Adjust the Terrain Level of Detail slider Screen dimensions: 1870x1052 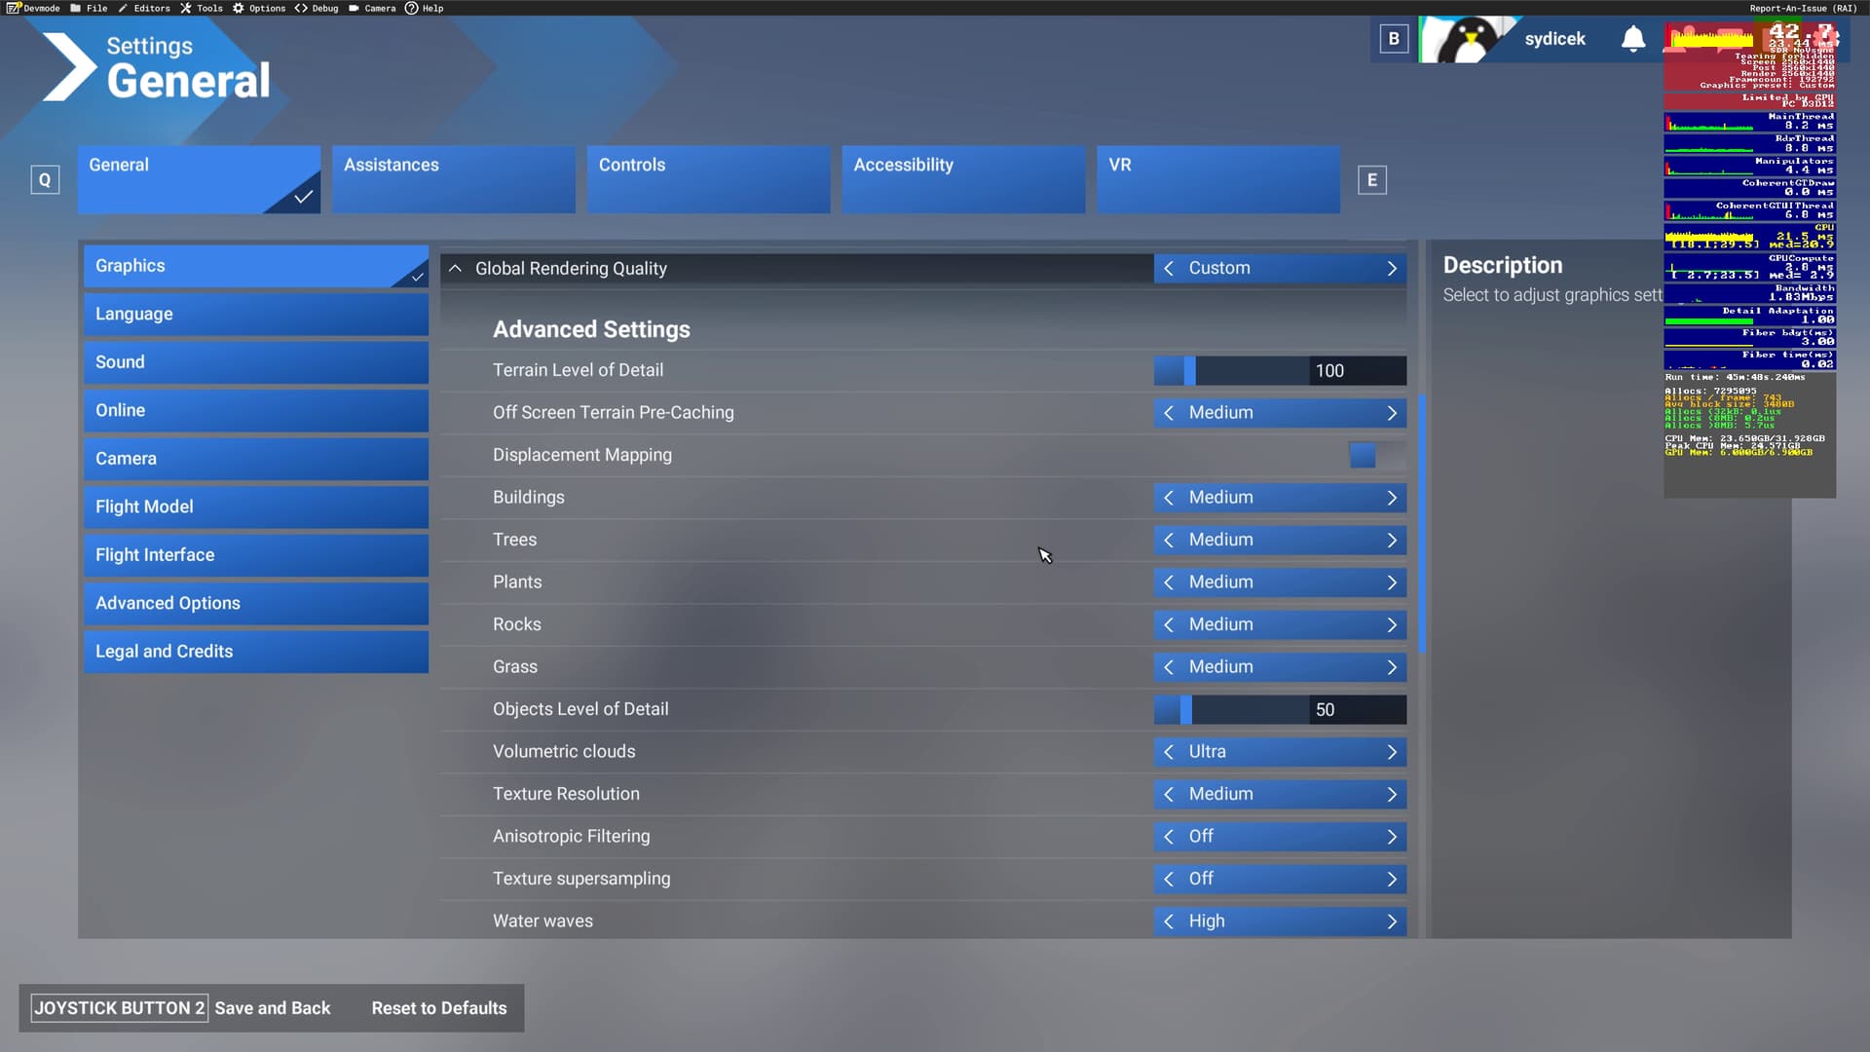point(1189,370)
